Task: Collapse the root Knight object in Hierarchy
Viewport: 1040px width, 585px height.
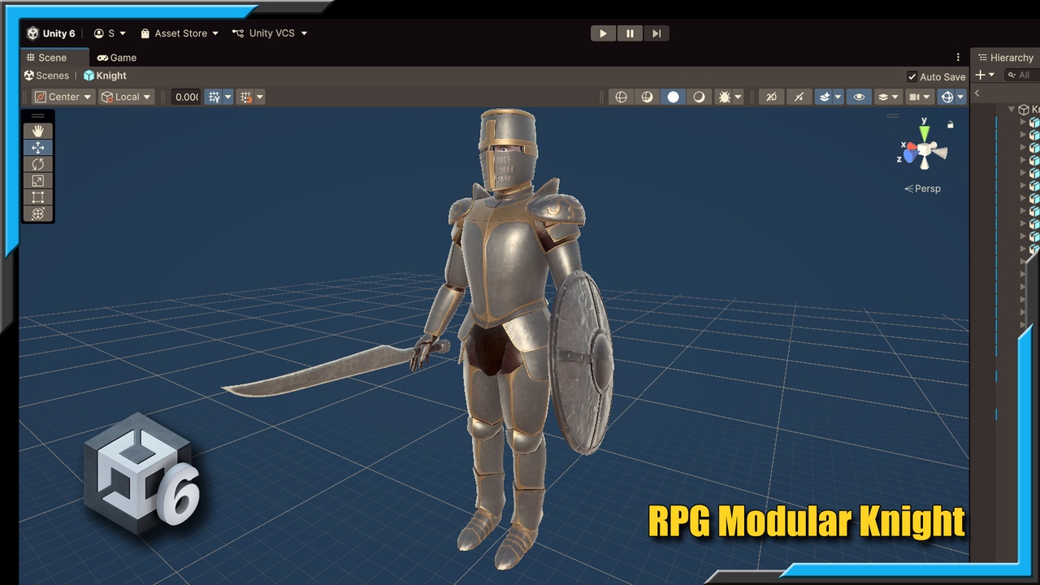Action: [x=1012, y=109]
